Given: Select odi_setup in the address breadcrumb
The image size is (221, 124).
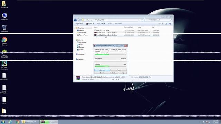Looking at the screenshot, I should (89, 20).
